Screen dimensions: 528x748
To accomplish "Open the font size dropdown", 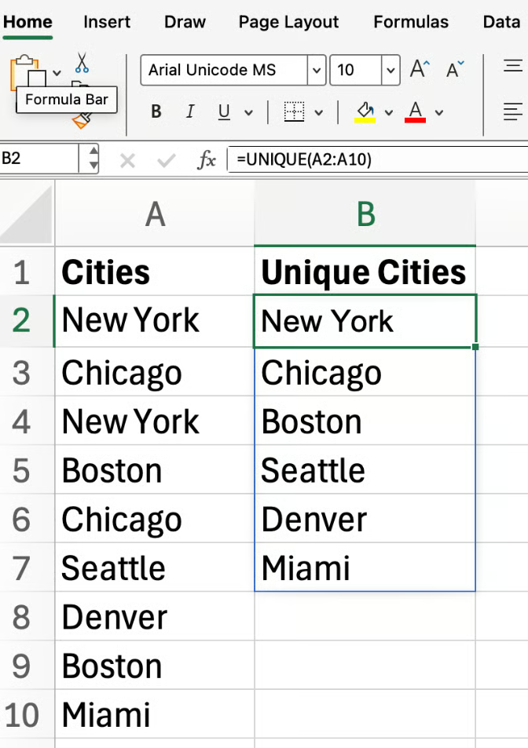I will [x=390, y=71].
